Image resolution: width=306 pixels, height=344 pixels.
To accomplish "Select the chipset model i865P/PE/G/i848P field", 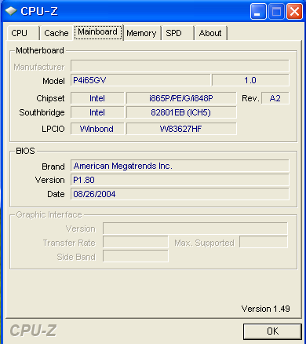I will click(181, 98).
